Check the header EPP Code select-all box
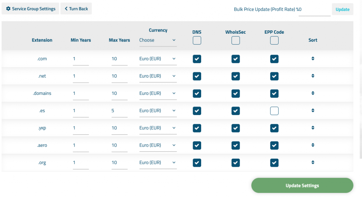The image size is (362, 199). [274, 41]
